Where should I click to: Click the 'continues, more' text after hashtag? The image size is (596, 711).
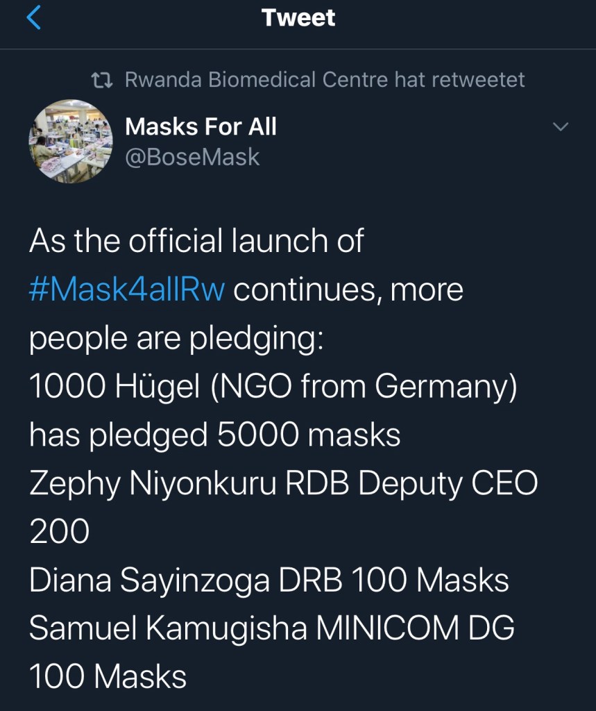348,290
